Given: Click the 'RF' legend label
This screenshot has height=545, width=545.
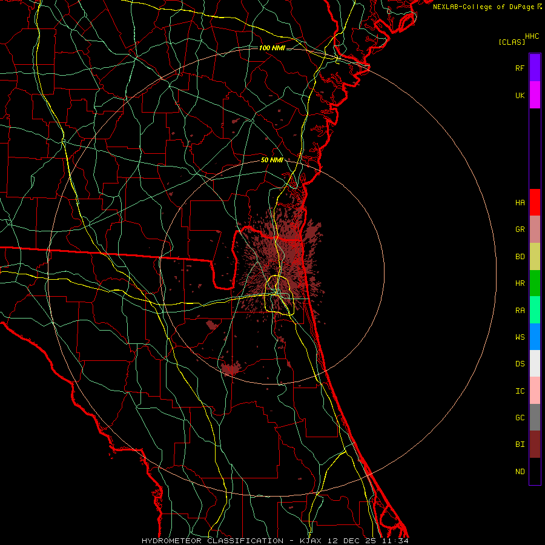Looking at the screenshot, I should tap(520, 68).
